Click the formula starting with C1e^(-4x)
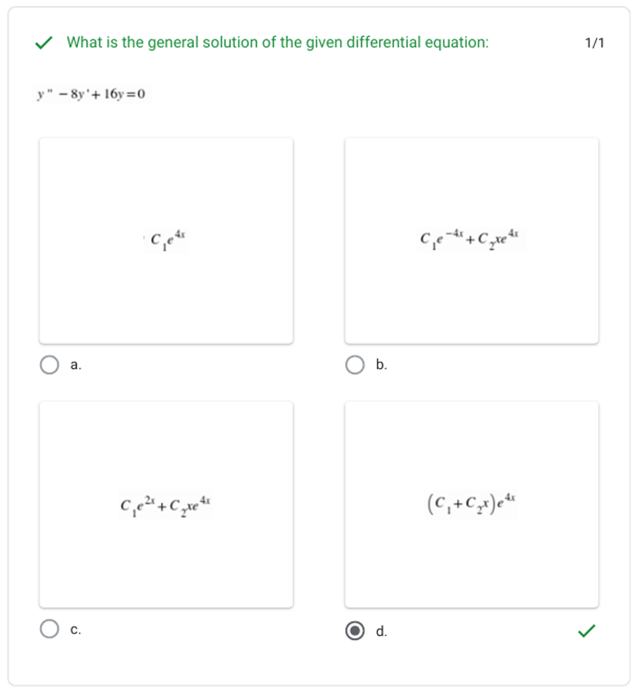 coord(470,238)
